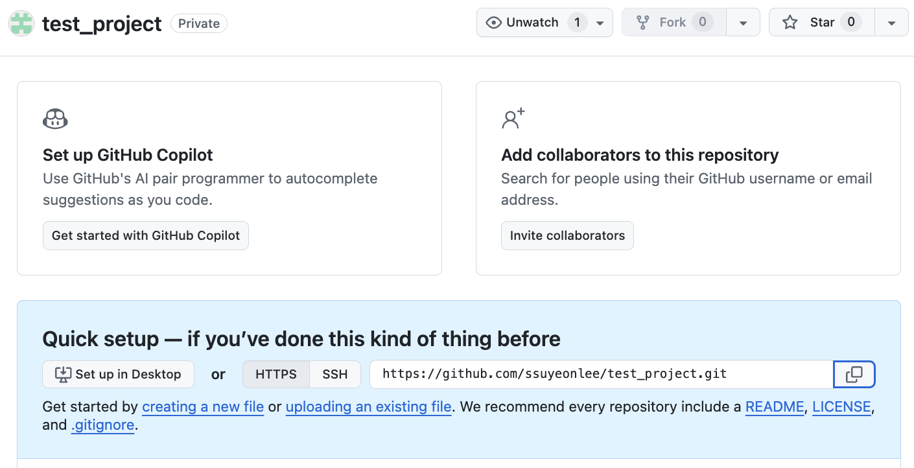Image resolution: width=914 pixels, height=468 pixels.
Task: Open the Star lists dropdown arrow
Action: [891, 23]
